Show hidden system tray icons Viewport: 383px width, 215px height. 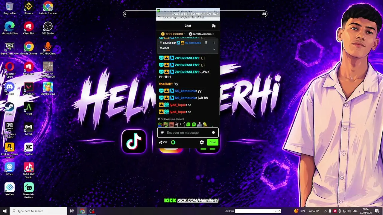tap(325, 211)
